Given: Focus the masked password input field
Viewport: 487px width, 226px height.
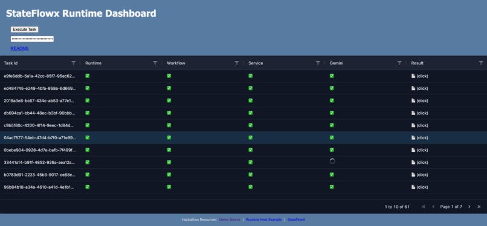Looking at the screenshot, I should pos(32,39).
